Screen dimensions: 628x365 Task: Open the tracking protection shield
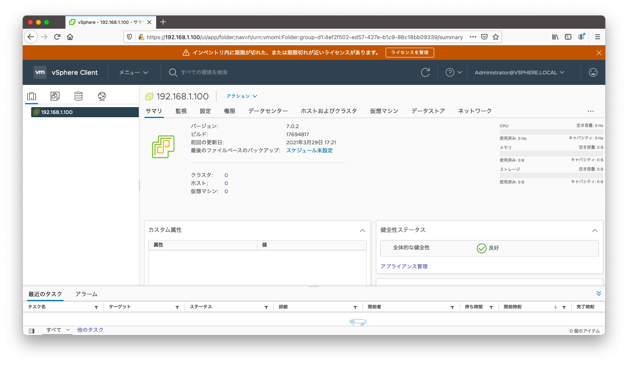pos(129,37)
